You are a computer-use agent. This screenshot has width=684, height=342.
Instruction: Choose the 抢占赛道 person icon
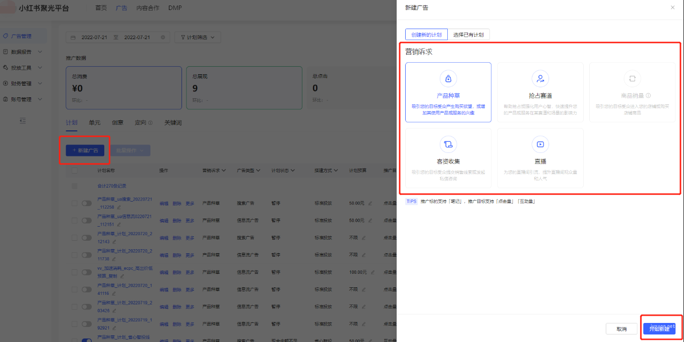pos(540,79)
